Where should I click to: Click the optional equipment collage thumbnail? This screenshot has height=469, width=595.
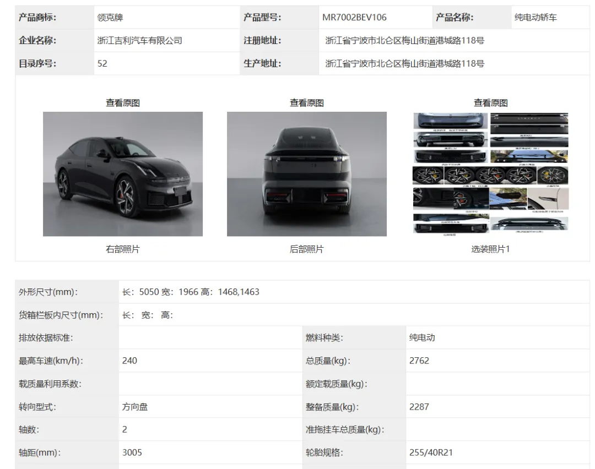click(x=491, y=174)
